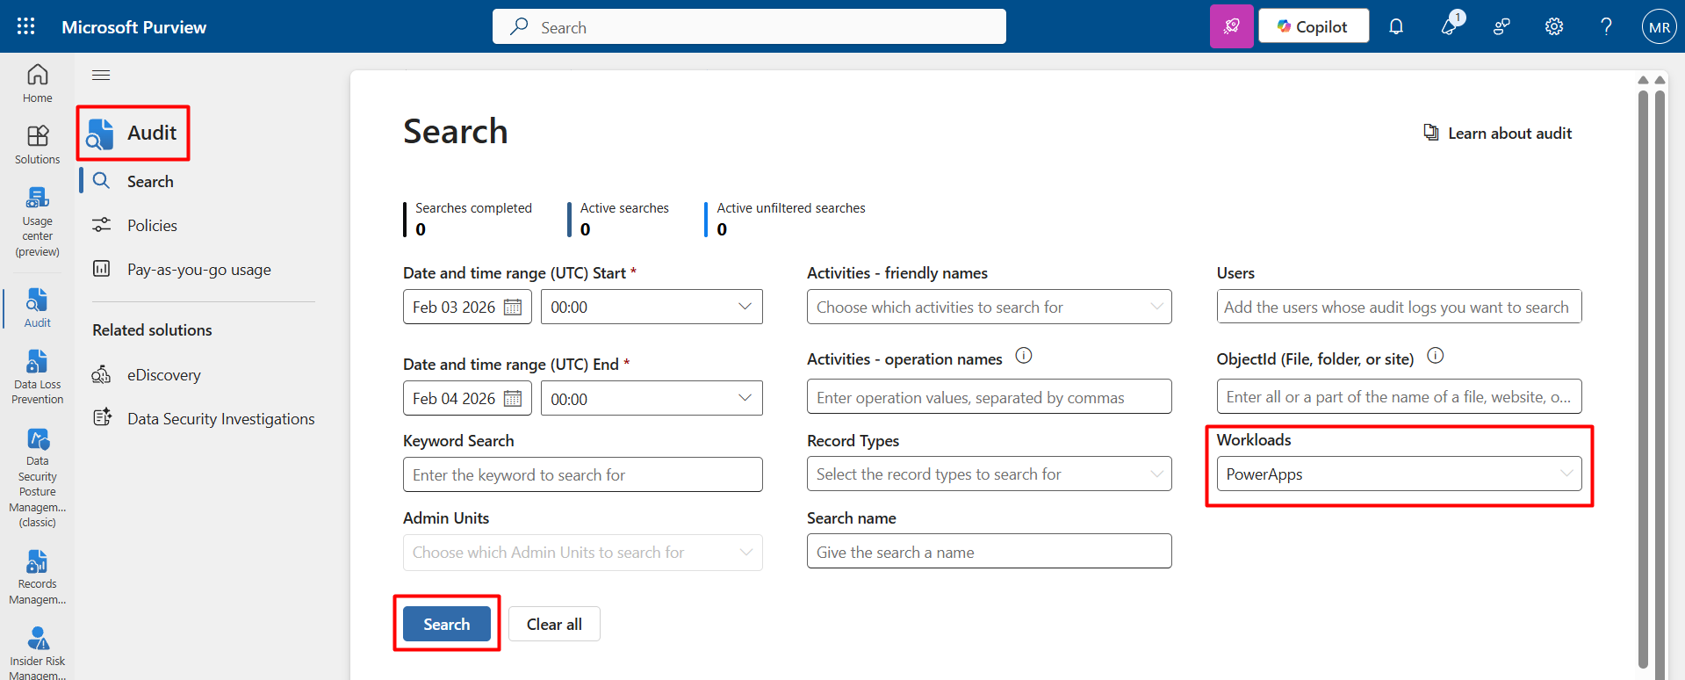The height and width of the screenshot is (680, 1685).
Task: Click the Keyword Search input field
Action: click(x=583, y=474)
